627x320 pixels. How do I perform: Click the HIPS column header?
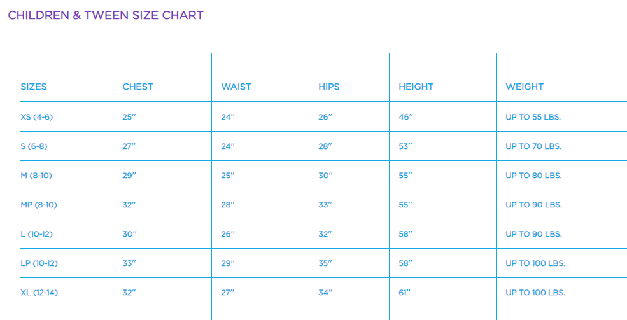pos(329,87)
